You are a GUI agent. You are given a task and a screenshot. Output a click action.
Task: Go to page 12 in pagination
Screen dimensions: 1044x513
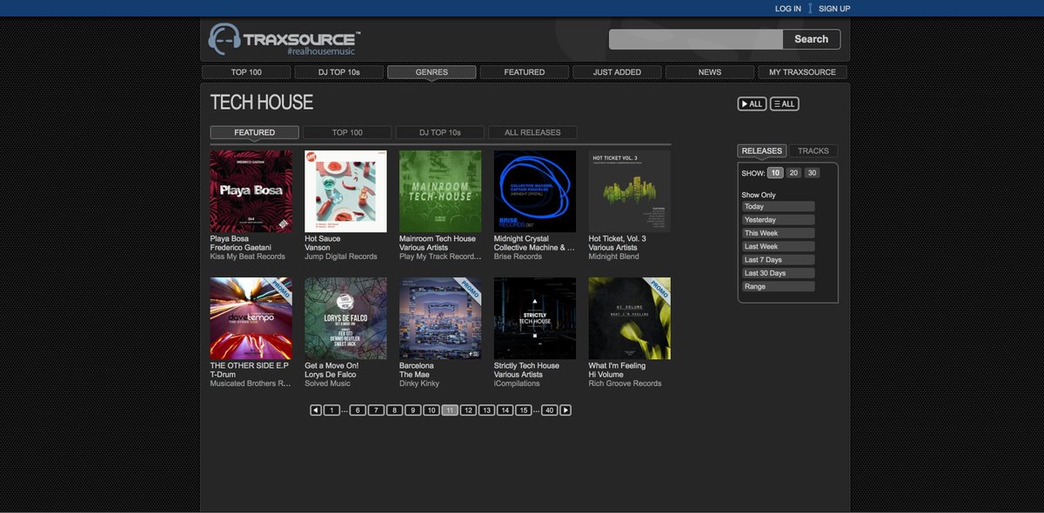pyautogui.click(x=468, y=410)
